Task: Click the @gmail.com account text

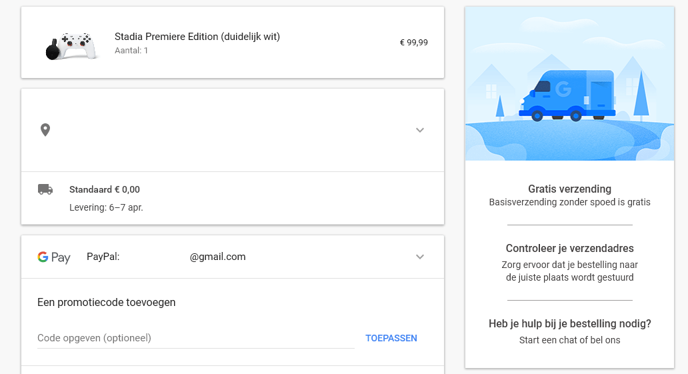Action: pyautogui.click(x=217, y=257)
